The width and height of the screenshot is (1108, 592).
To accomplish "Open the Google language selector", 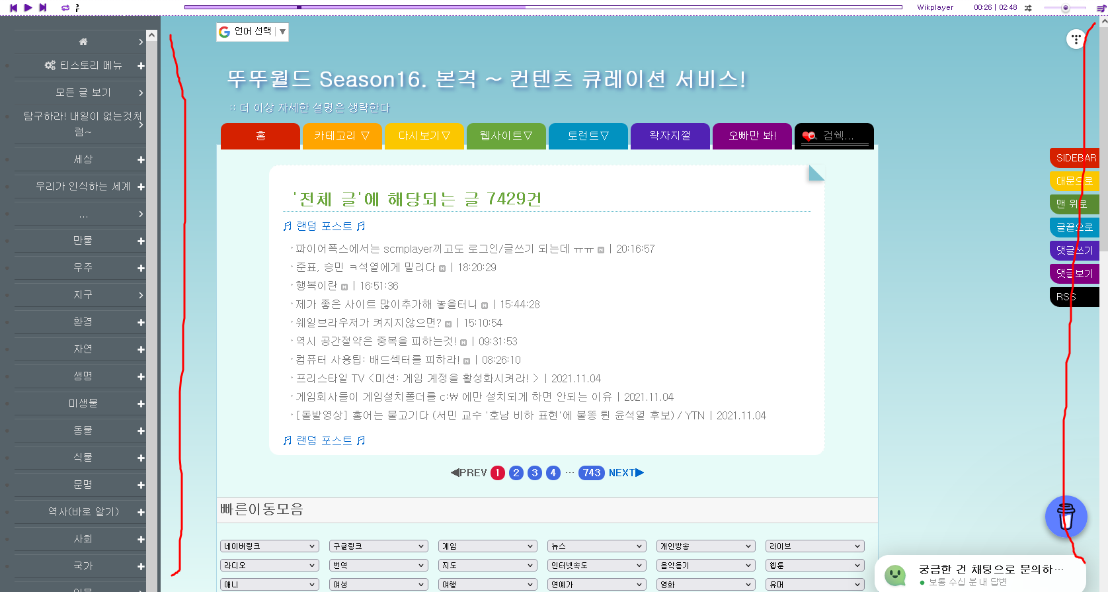I will (x=253, y=32).
